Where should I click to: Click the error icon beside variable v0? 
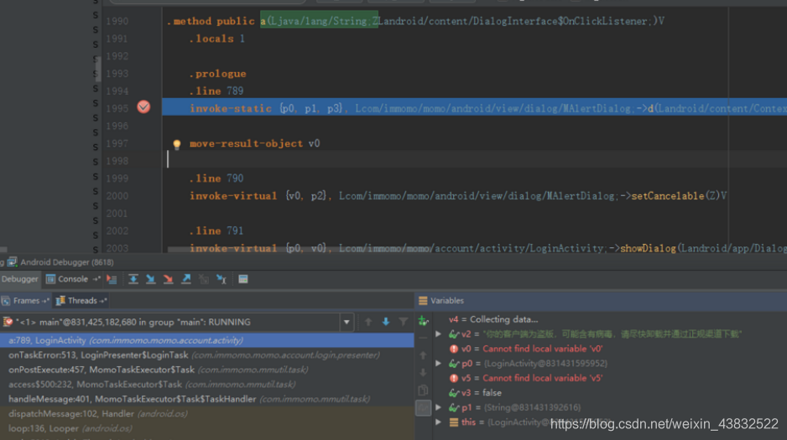pos(454,349)
